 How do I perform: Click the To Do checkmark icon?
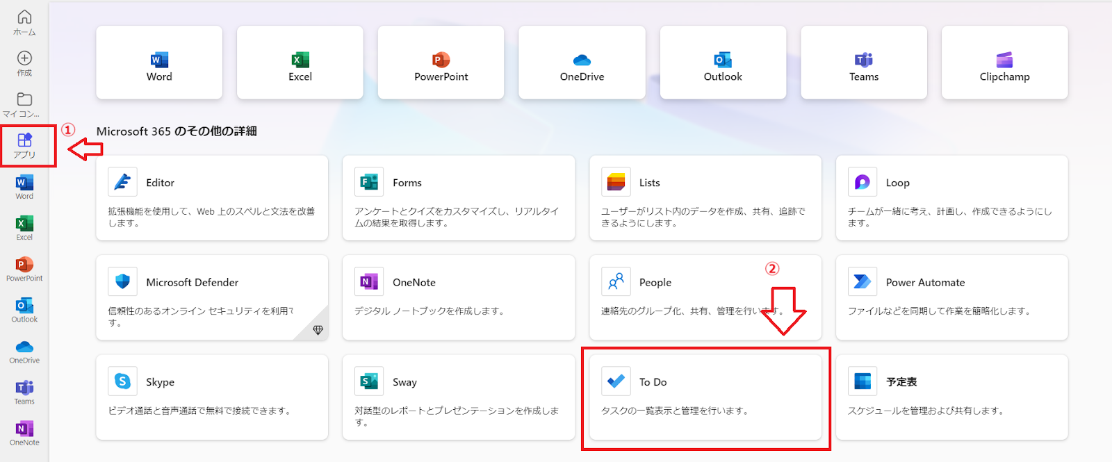click(616, 381)
